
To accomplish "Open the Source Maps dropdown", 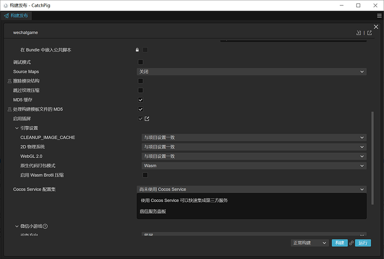I will point(252,72).
